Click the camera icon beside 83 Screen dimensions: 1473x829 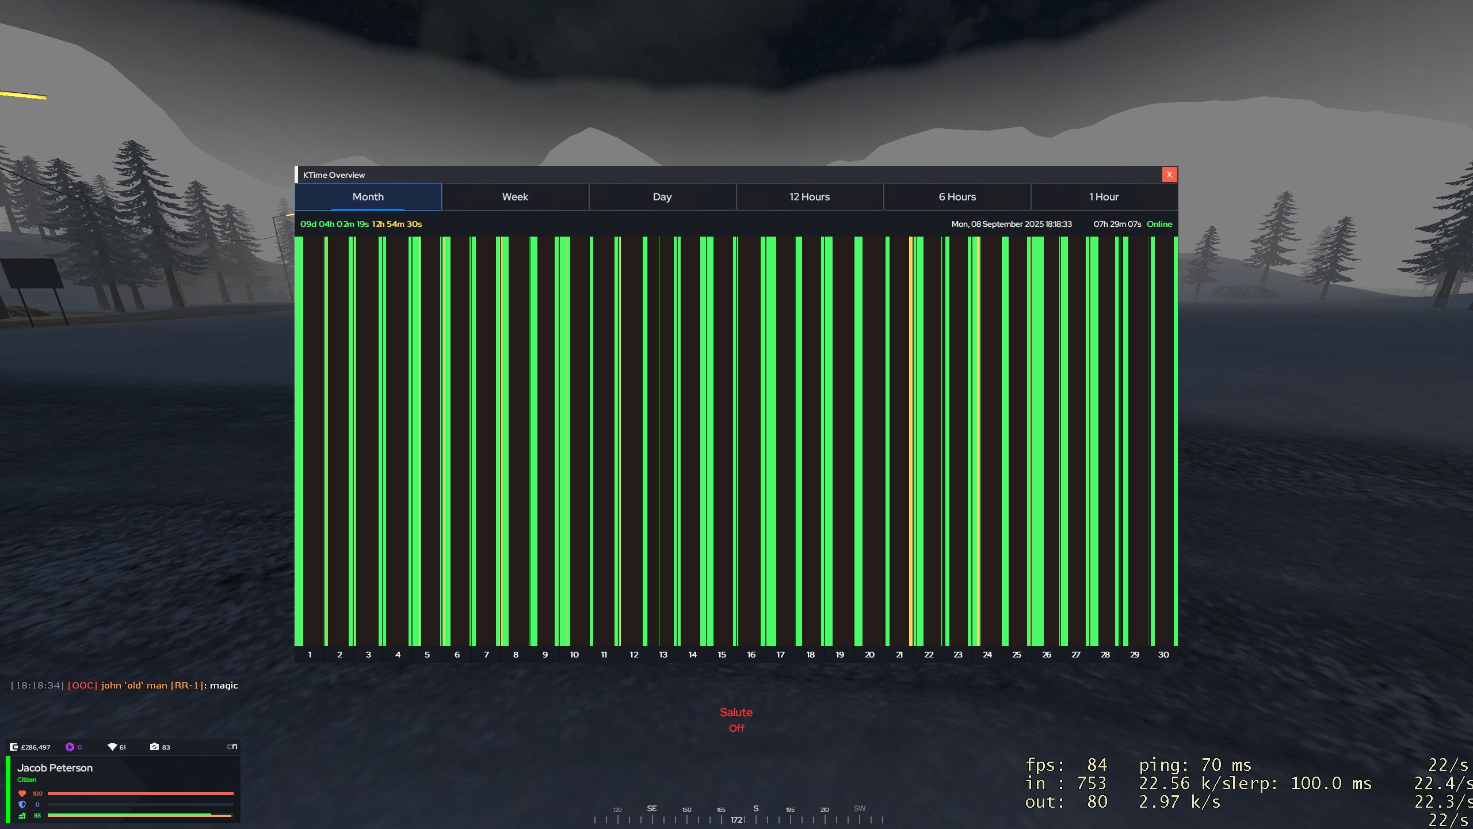154,747
